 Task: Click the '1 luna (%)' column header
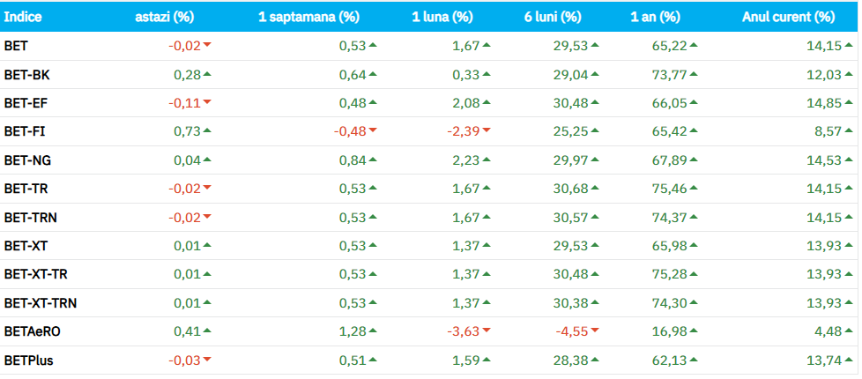(442, 17)
